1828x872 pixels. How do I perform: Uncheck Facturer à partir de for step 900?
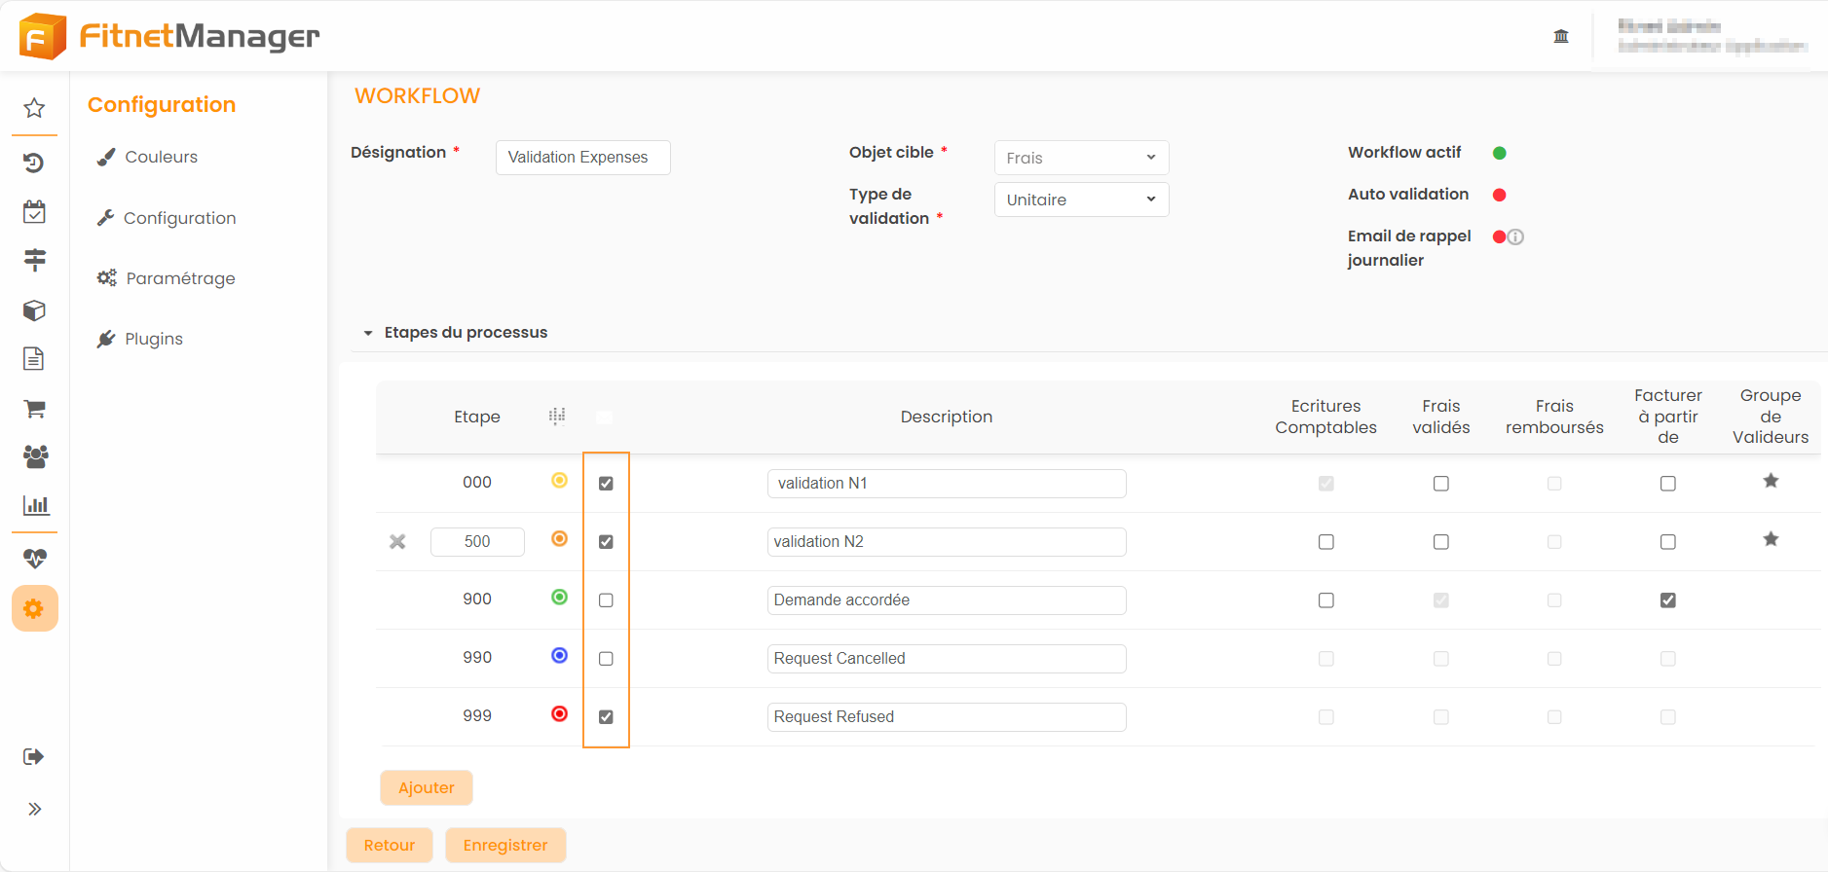coord(1668,600)
